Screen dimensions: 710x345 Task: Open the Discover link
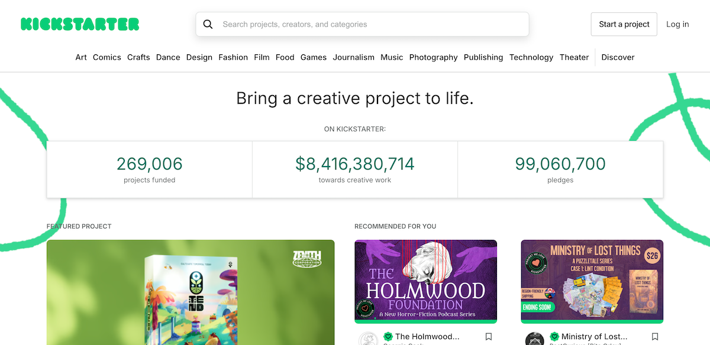tap(618, 57)
